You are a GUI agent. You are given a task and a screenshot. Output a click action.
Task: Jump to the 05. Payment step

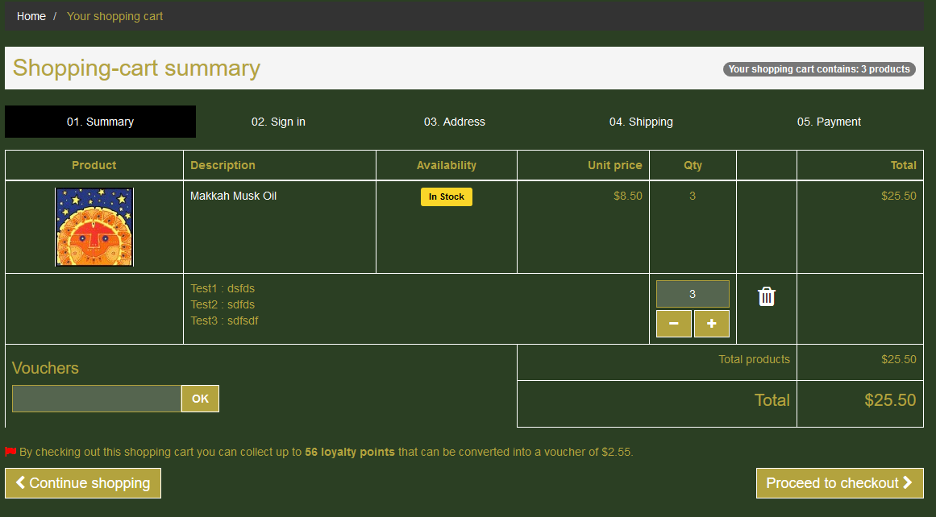point(829,122)
